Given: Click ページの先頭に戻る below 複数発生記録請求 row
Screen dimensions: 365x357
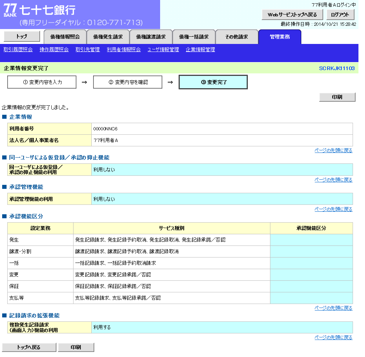Looking at the screenshot, I should [333, 337].
